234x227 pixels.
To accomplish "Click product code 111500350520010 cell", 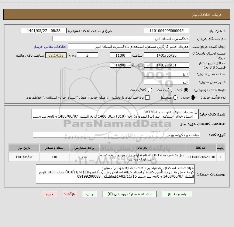I will click(x=201, y=157).
